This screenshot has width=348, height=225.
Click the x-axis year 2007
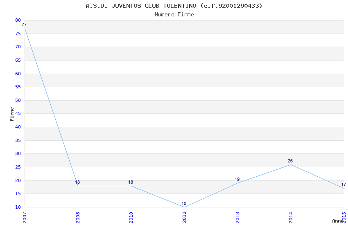pyautogui.click(x=25, y=218)
